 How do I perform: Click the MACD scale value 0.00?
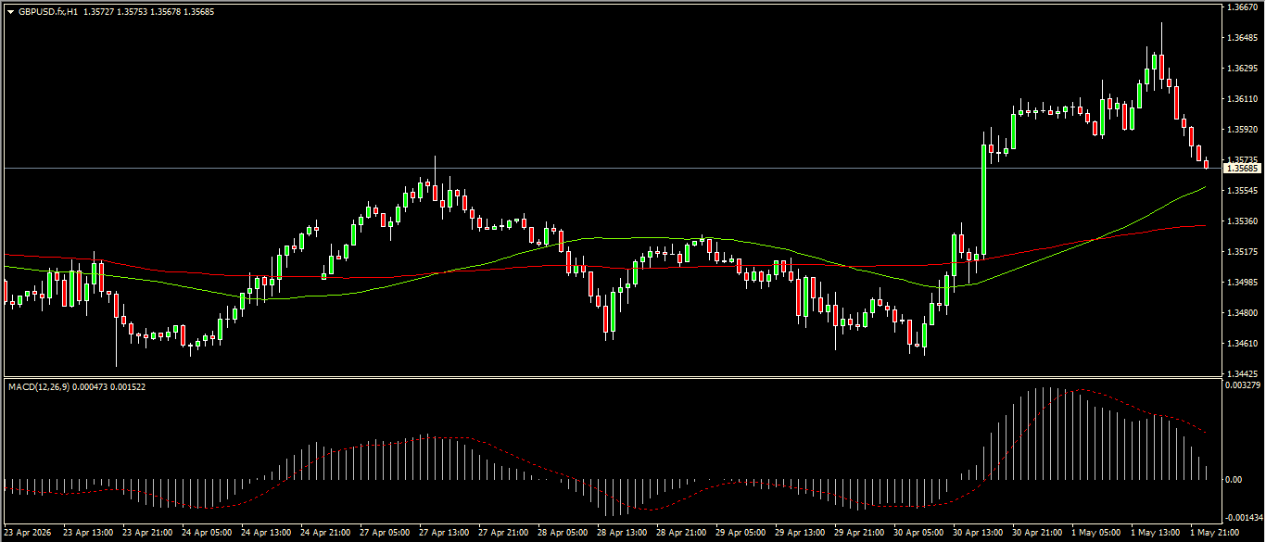(x=1234, y=480)
